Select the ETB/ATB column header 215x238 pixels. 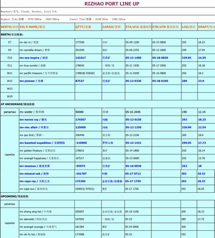[x=166, y=27]
